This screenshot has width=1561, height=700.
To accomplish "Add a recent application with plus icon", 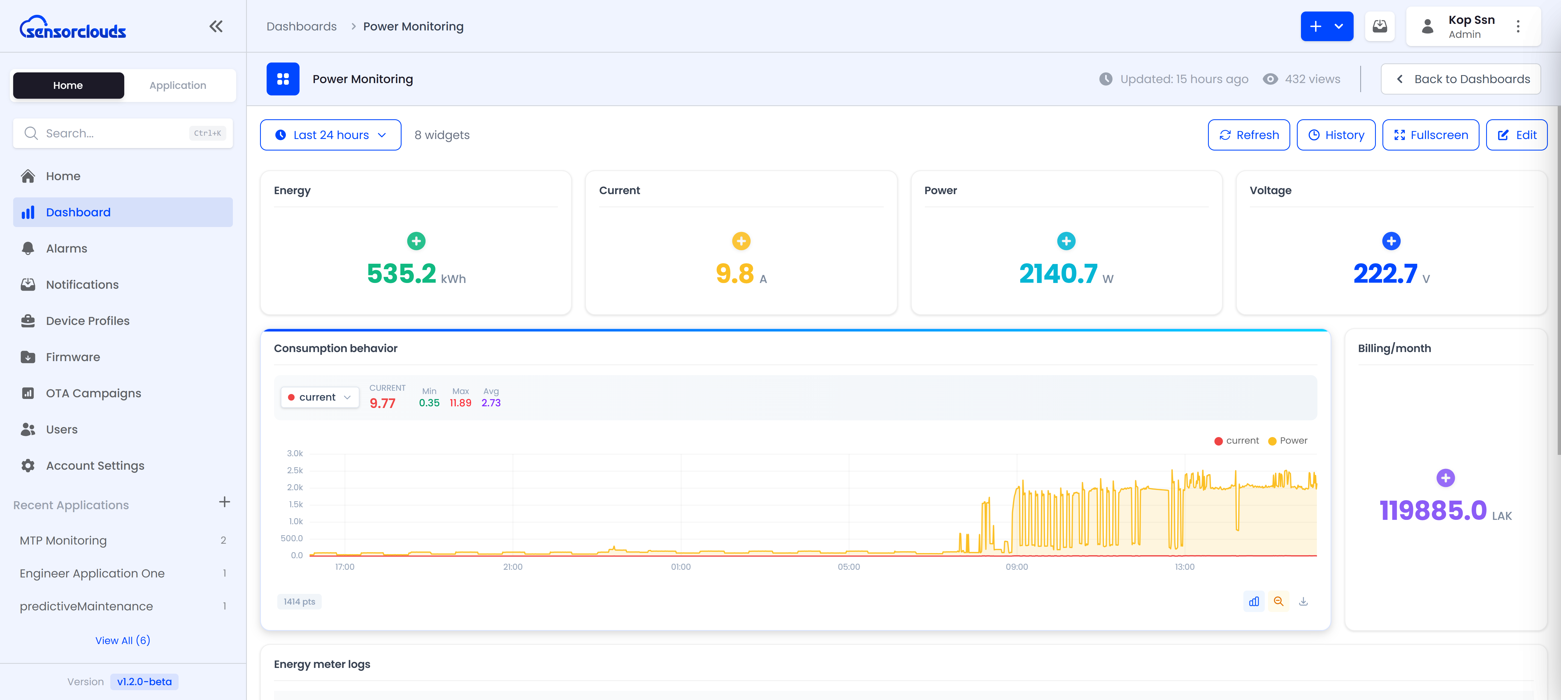I will pyautogui.click(x=224, y=502).
